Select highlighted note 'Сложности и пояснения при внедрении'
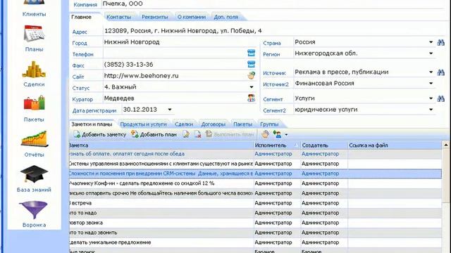451x253 pixels. (x=255, y=174)
